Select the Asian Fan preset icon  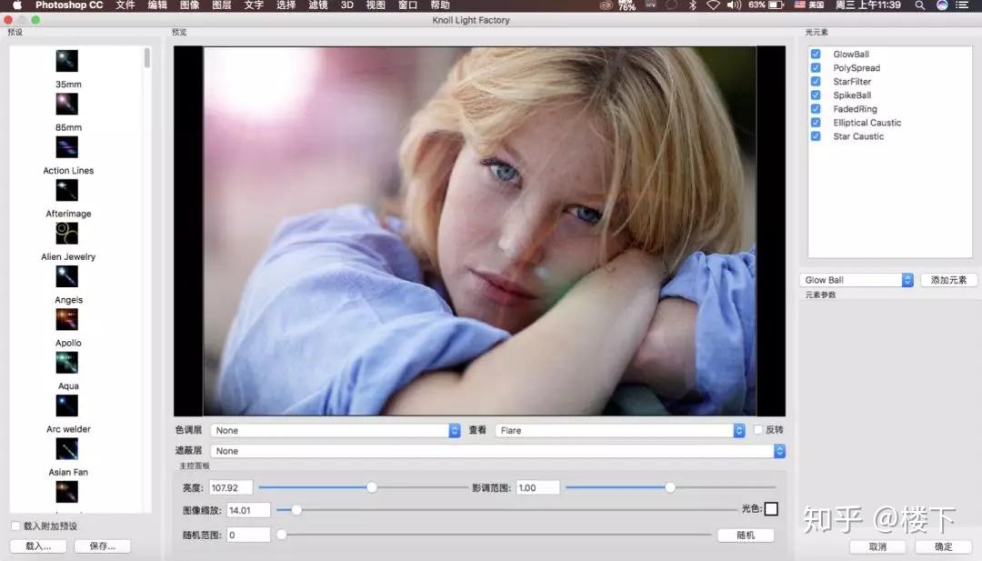click(67, 449)
